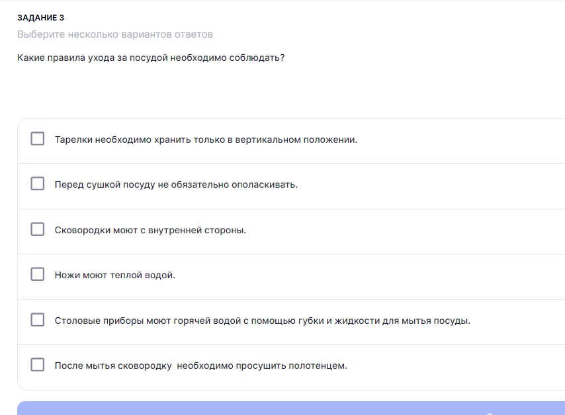Click the text 'Столовые приборы моют горячей водой с помощью губки'
Screen dimensions: 565x415
click(x=189, y=321)
